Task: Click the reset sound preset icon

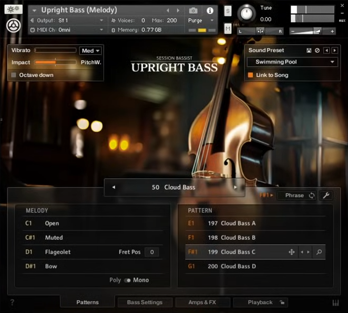Action: (x=317, y=51)
